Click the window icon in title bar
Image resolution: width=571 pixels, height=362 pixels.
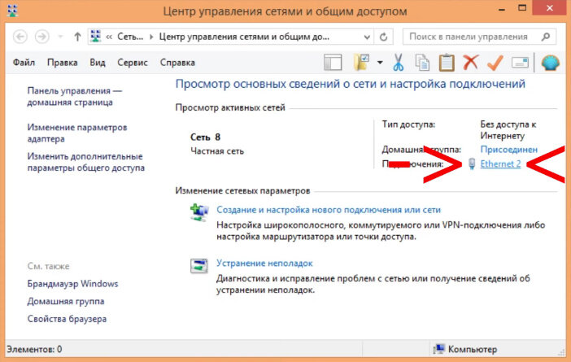[x=13, y=11]
